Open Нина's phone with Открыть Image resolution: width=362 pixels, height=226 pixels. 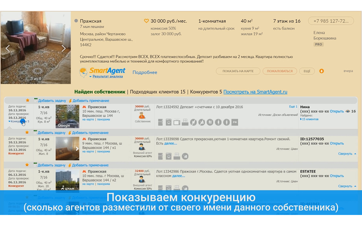(337, 111)
